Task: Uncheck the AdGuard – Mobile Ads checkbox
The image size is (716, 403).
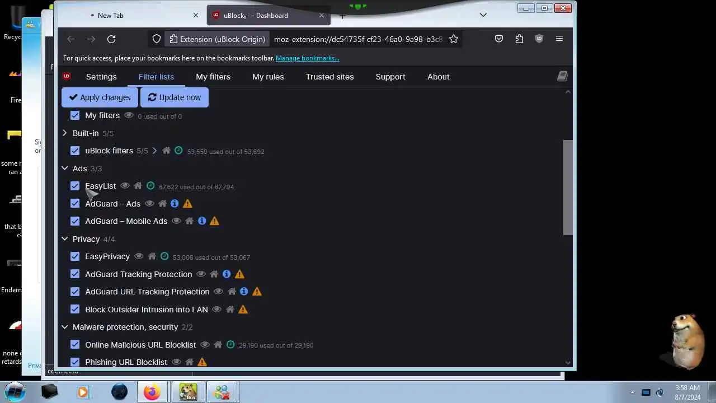Action: pos(75,221)
